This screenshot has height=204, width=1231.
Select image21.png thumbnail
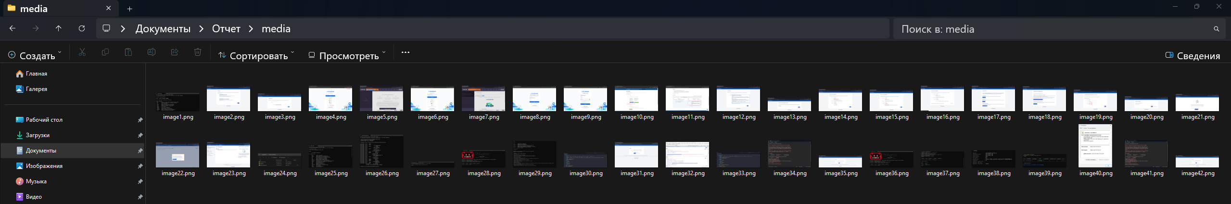point(1197,103)
